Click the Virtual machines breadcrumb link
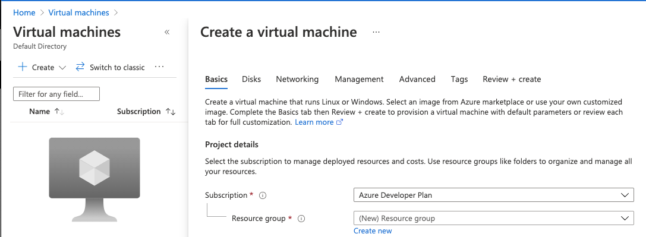Image resolution: width=646 pixels, height=237 pixels. (x=78, y=12)
